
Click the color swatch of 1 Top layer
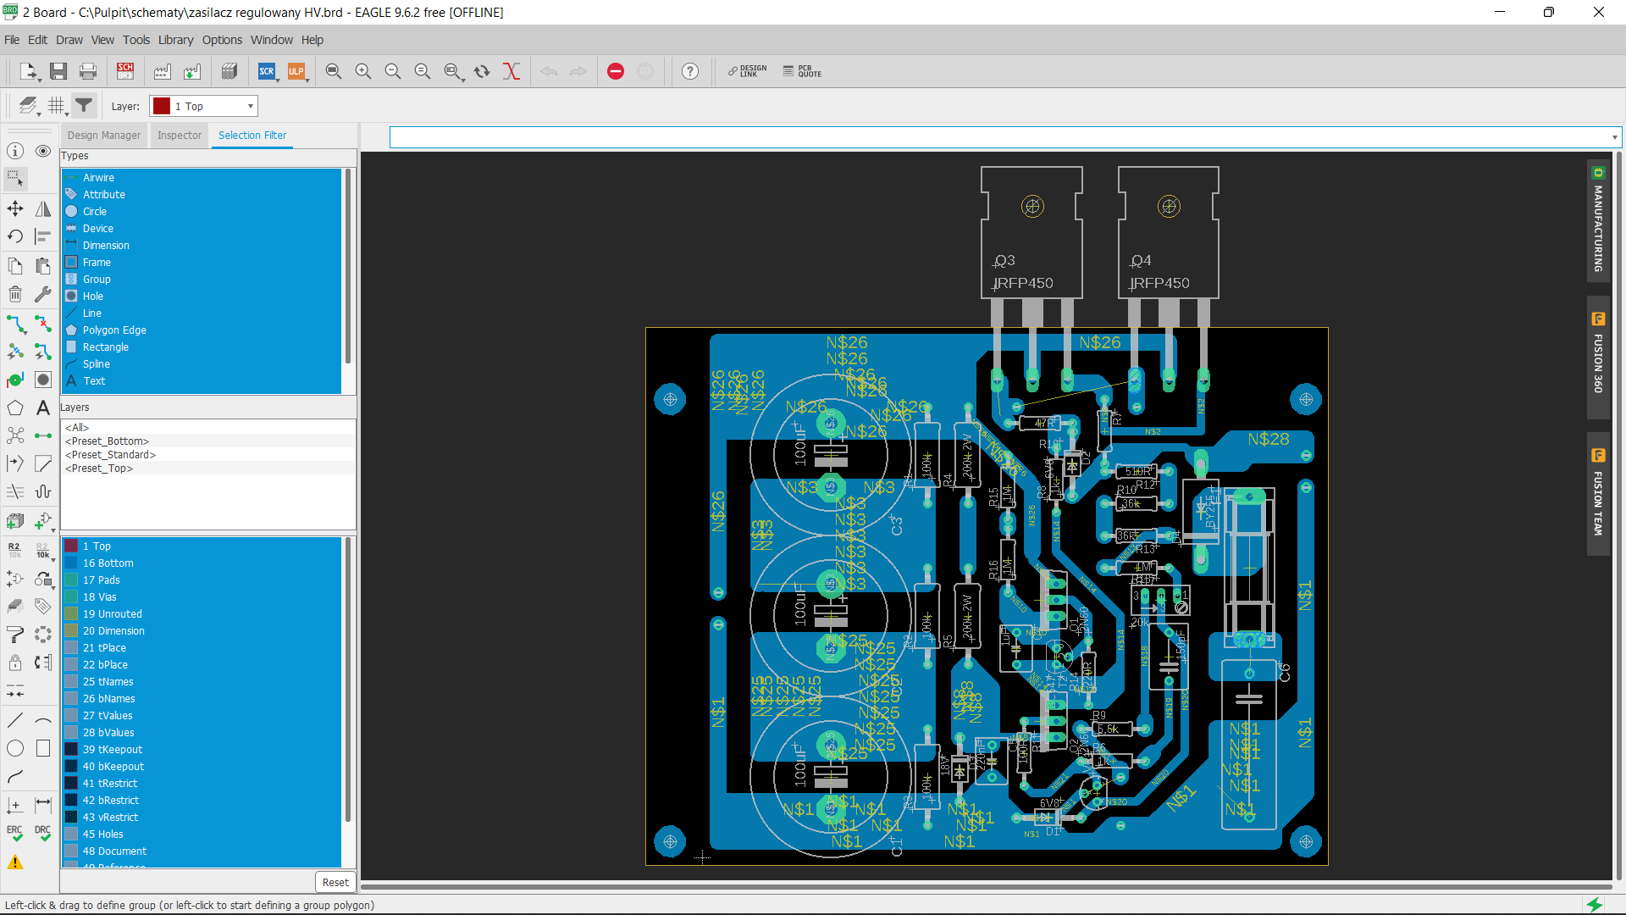tap(71, 546)
